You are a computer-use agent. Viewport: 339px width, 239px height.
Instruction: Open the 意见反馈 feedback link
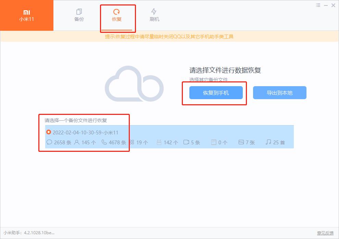325,233
